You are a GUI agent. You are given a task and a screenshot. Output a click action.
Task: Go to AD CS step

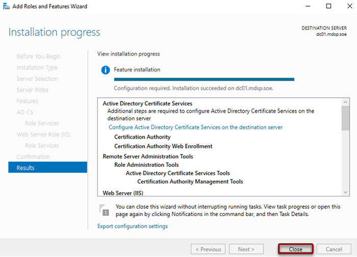(x=25, y=112)
